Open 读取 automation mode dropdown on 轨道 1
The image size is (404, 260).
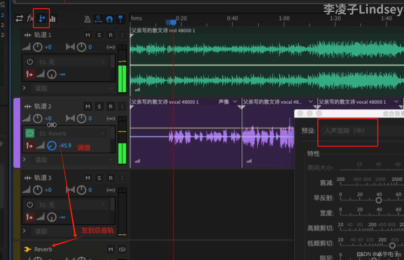tap(73, 89)
